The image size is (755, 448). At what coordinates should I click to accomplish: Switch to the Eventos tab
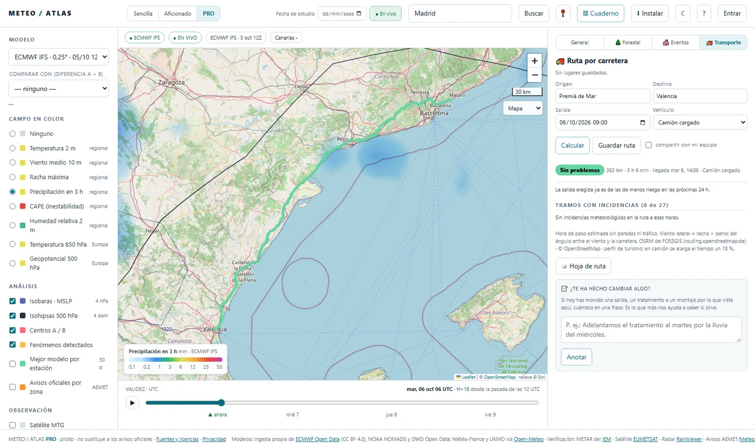point(676,43)
